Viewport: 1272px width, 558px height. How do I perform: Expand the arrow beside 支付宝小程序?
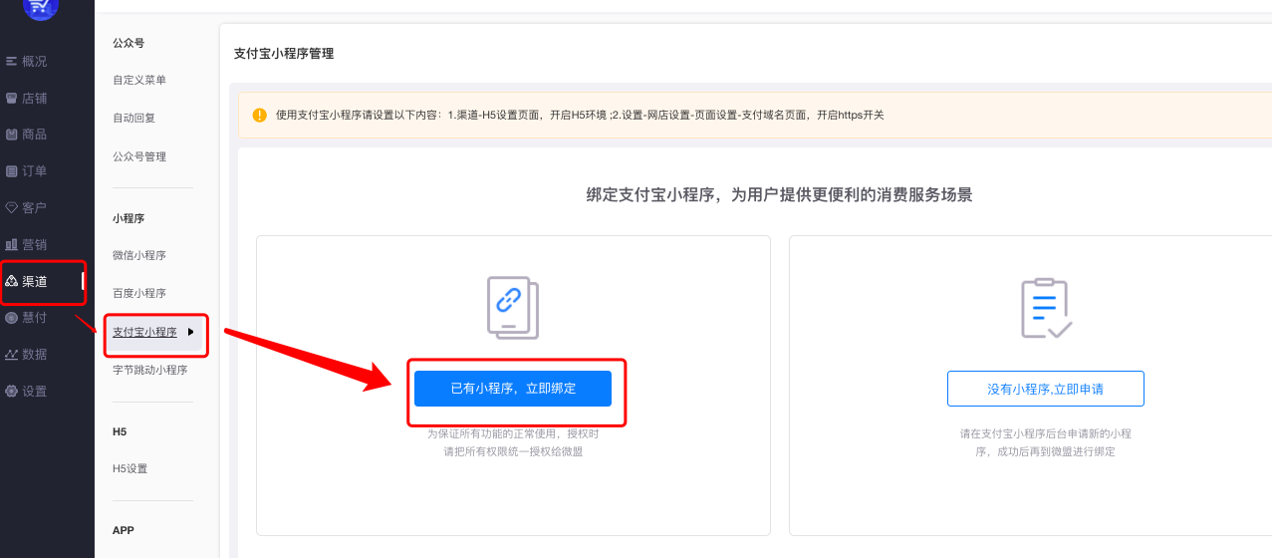[190, 332]
